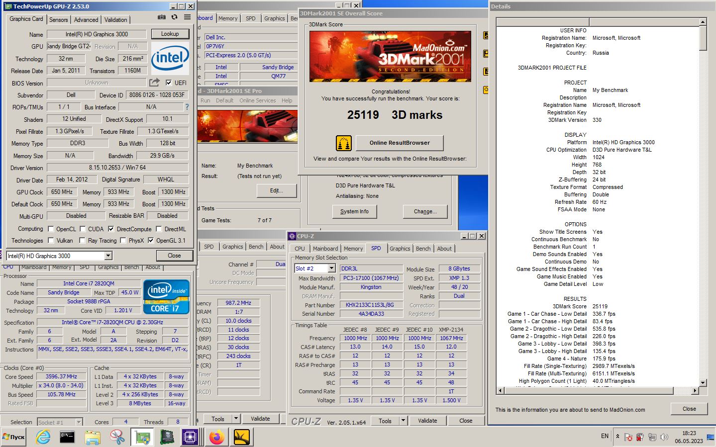Image resolution: width=716 pixels, height=447 pixels.
Task: Toggle the OpenCL checkbox
Action: tap(51, 229)
